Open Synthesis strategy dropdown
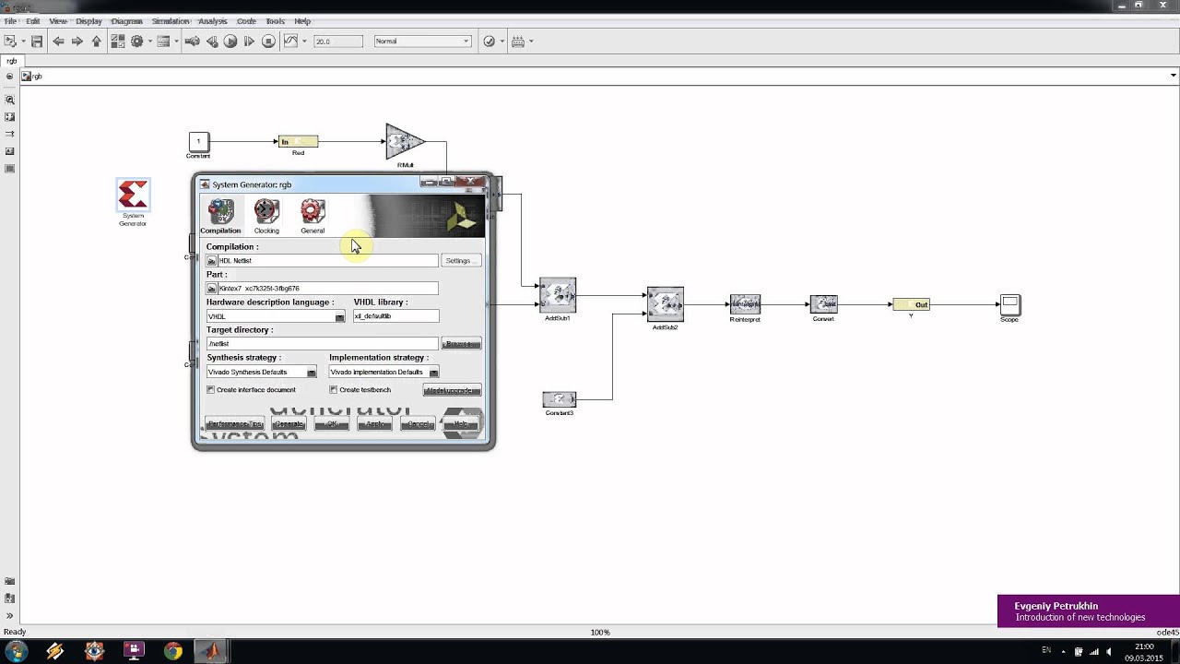The height and width of the screenshot is (664, 1180). 262,372
